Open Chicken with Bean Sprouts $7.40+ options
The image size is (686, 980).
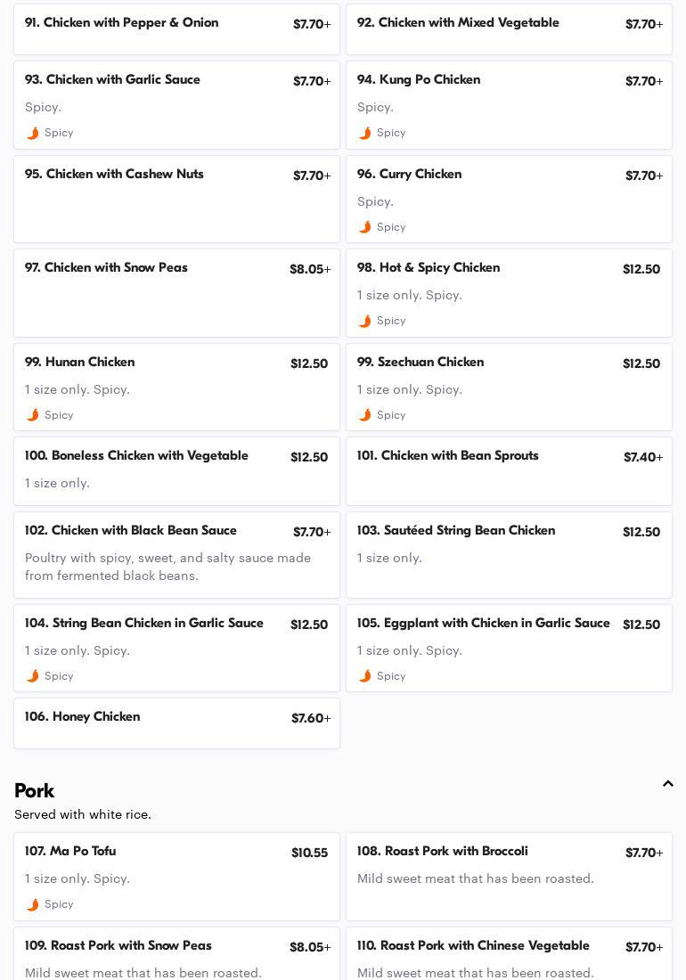click(642, 457)
